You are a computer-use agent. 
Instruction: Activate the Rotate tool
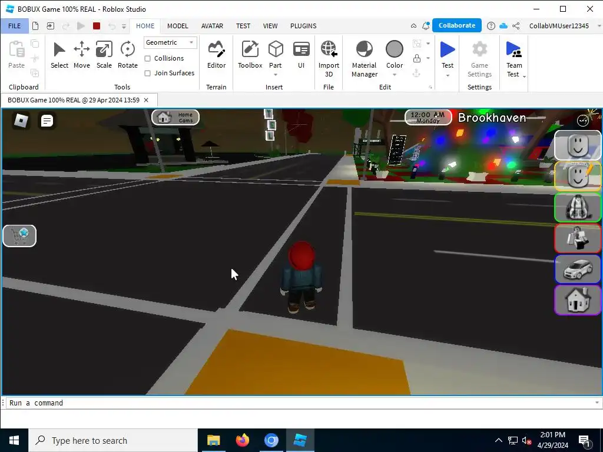click(128, 55)
